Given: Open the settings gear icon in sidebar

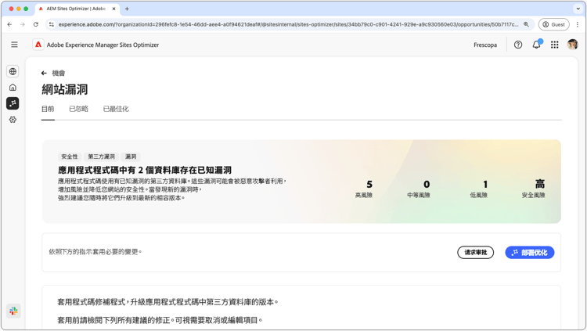Looking at the screenshot, I should (13, 120).
